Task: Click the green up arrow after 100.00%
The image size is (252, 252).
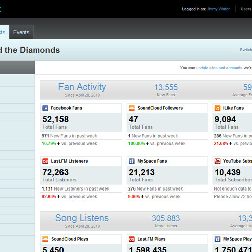Action: 147,144
